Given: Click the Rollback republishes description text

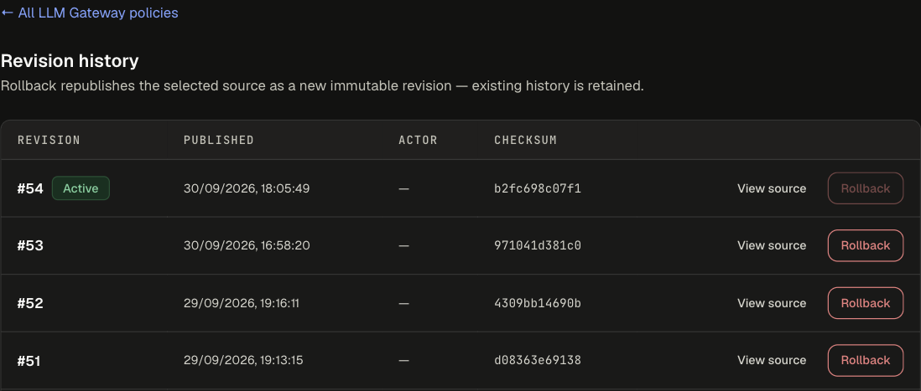Looking at the screenshot, I should tap(322, 86).
